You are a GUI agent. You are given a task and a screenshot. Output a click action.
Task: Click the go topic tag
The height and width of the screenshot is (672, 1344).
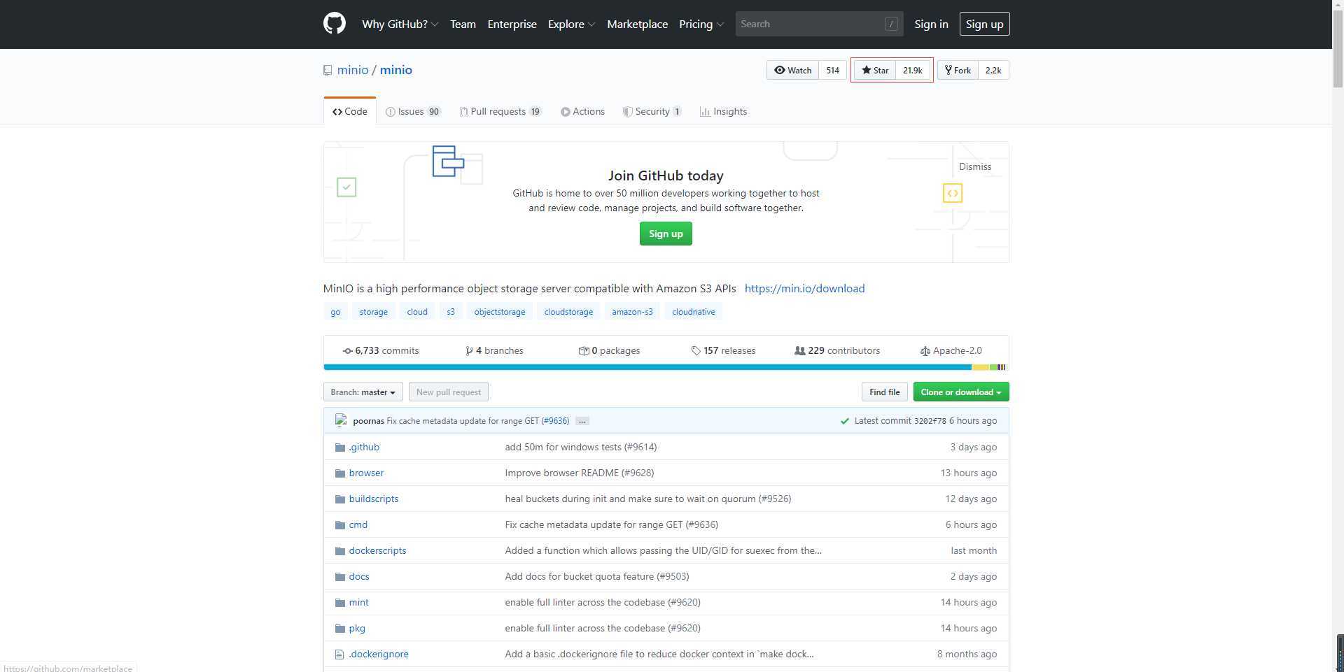[x=335, y=312]
